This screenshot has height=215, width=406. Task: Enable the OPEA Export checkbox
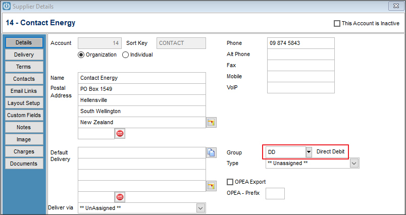point(230,182)
